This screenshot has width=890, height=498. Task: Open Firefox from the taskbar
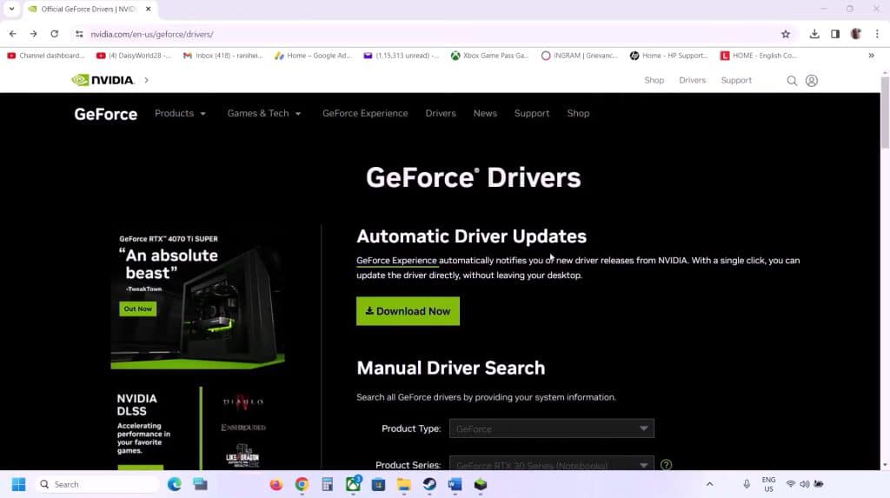click(x=276, y=484)
